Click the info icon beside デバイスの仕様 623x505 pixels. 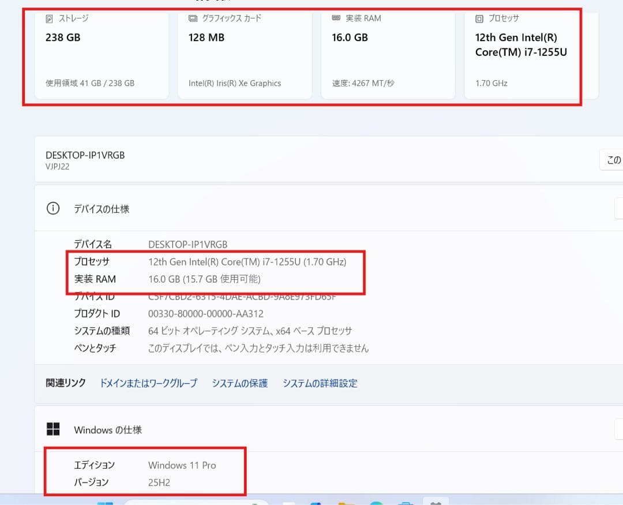click(52, 208)
